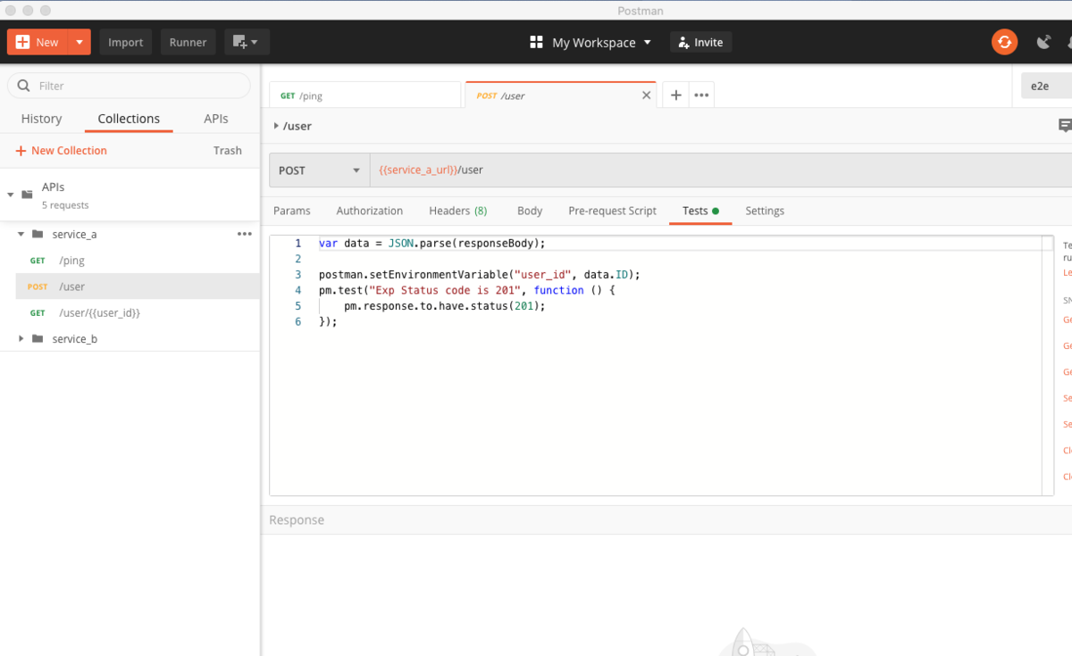Click the service_b folder icon
Screen dimensions: 1072x656
(x=38, y=339)
